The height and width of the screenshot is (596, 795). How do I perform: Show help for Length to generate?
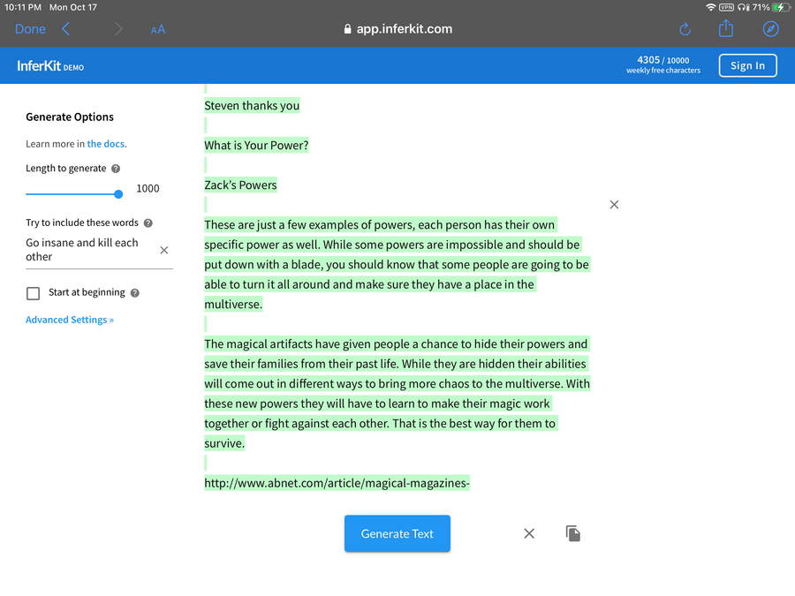(x=116, y=169)
